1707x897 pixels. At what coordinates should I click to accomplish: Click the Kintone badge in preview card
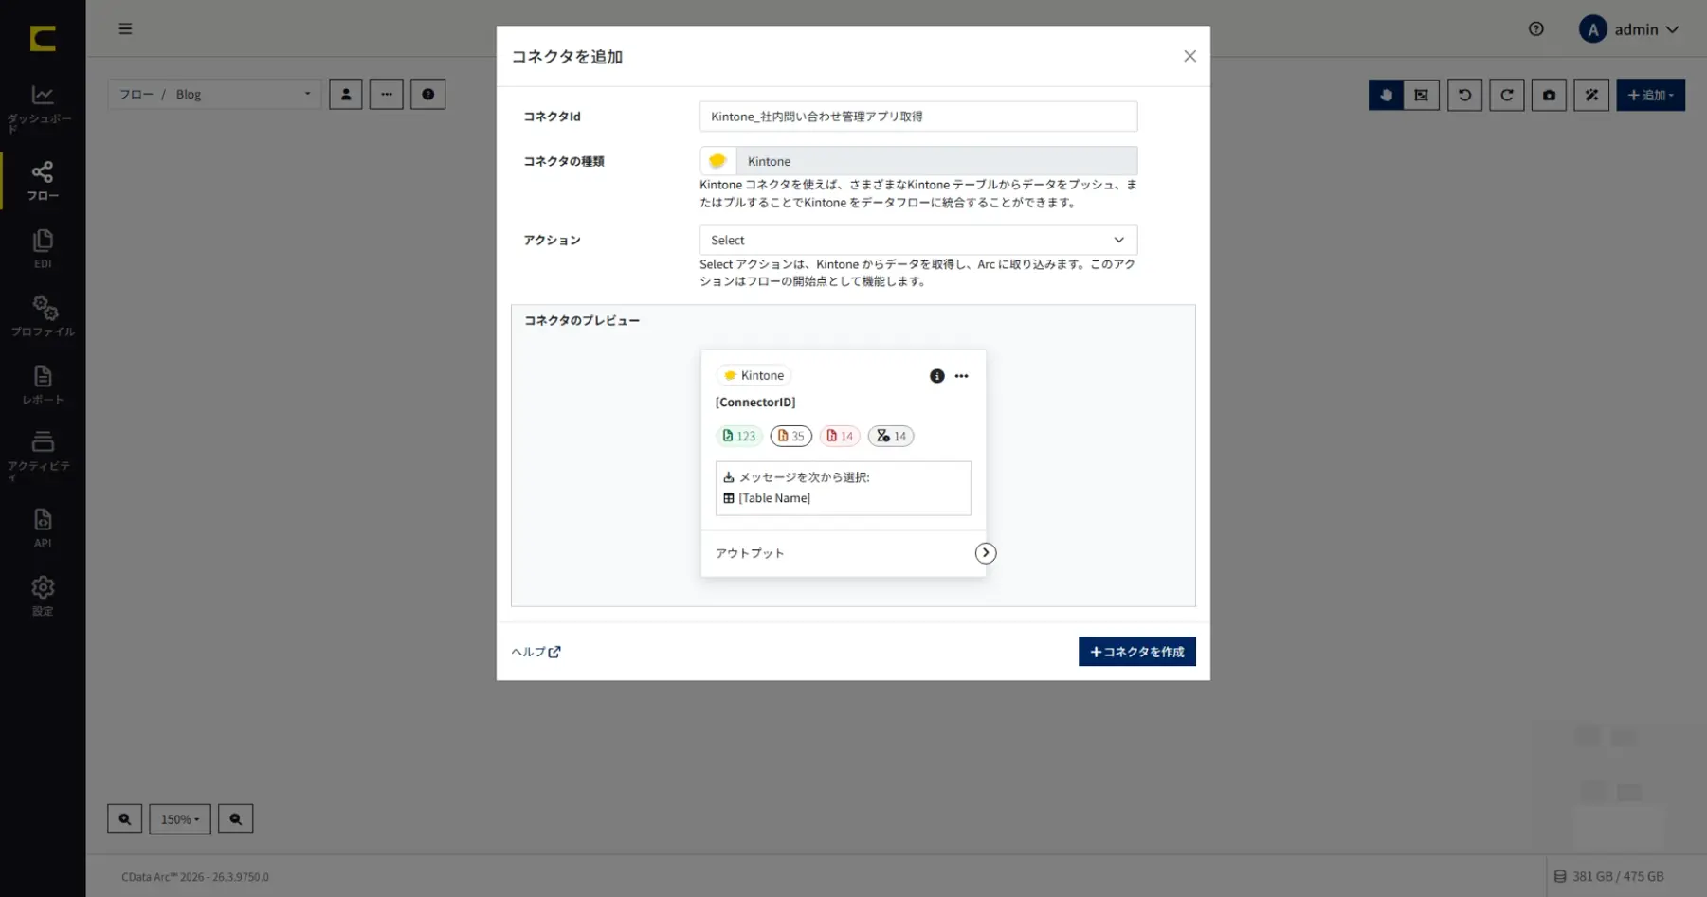coord(754,376)
